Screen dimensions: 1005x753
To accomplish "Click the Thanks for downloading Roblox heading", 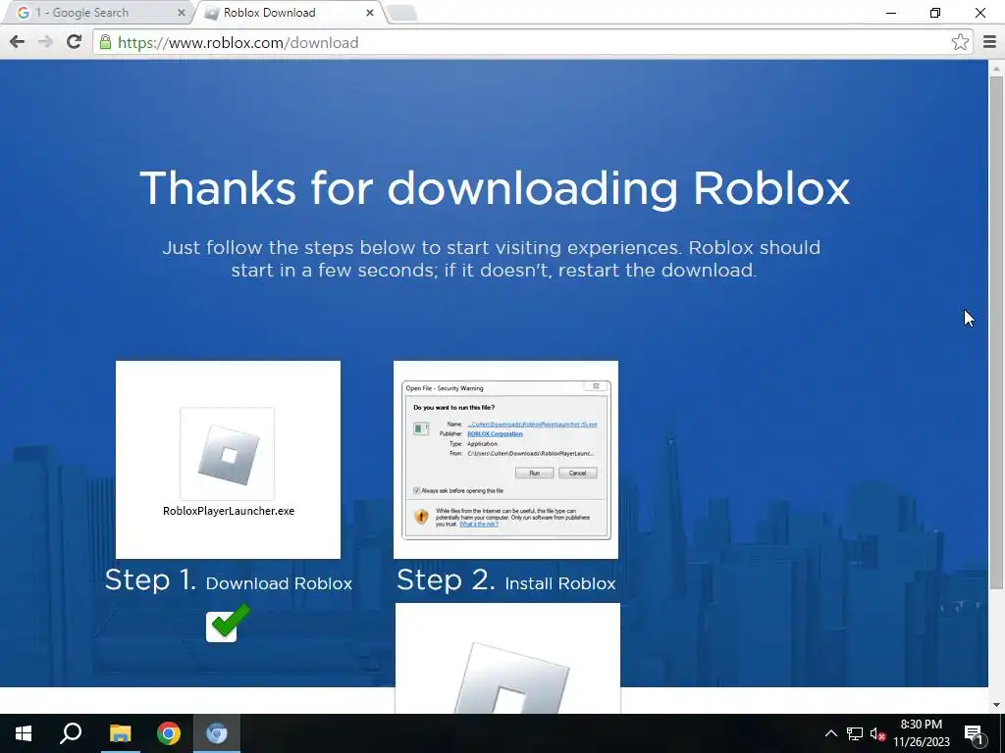I will tap(495, 188).
